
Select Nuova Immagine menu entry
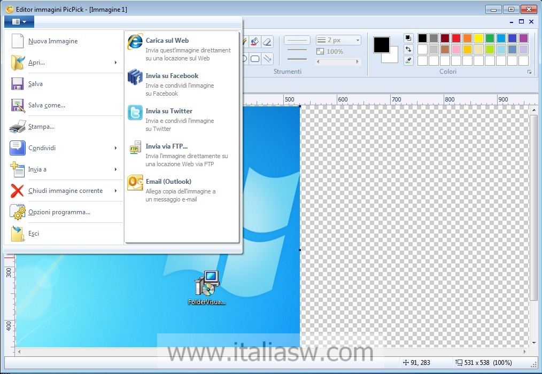52,41
